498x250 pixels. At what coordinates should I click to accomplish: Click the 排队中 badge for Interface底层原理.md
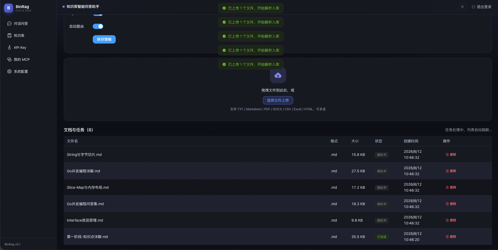pyautogui.click(x=382, y=221)
